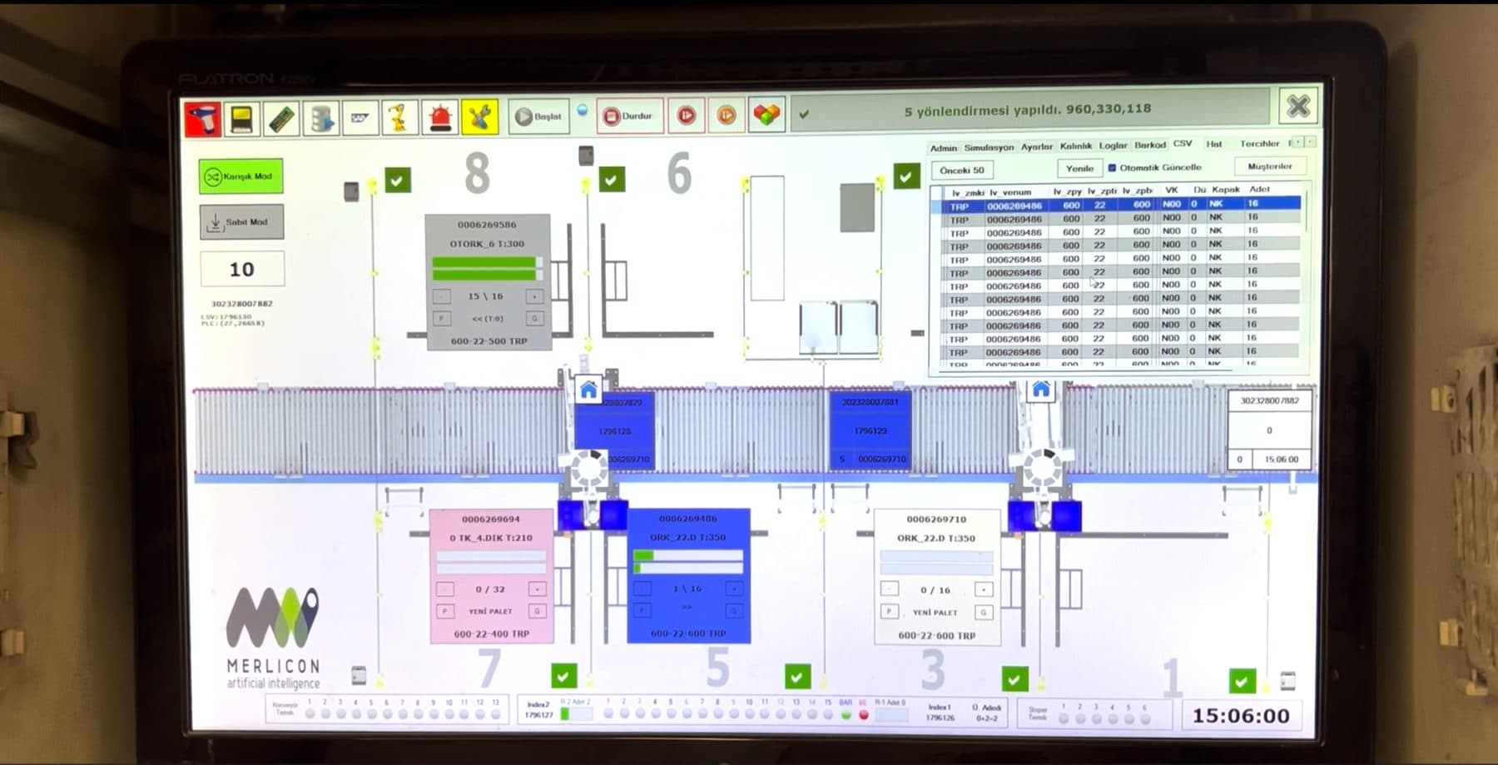Viewport: 1498px width, 765px height.
Task: Open the Hat tab
Action: pyautogui.click(x=1214, y=144)
